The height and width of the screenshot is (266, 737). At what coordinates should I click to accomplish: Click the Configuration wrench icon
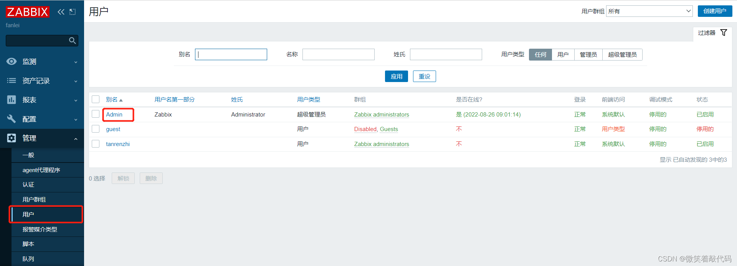(12, 119)
